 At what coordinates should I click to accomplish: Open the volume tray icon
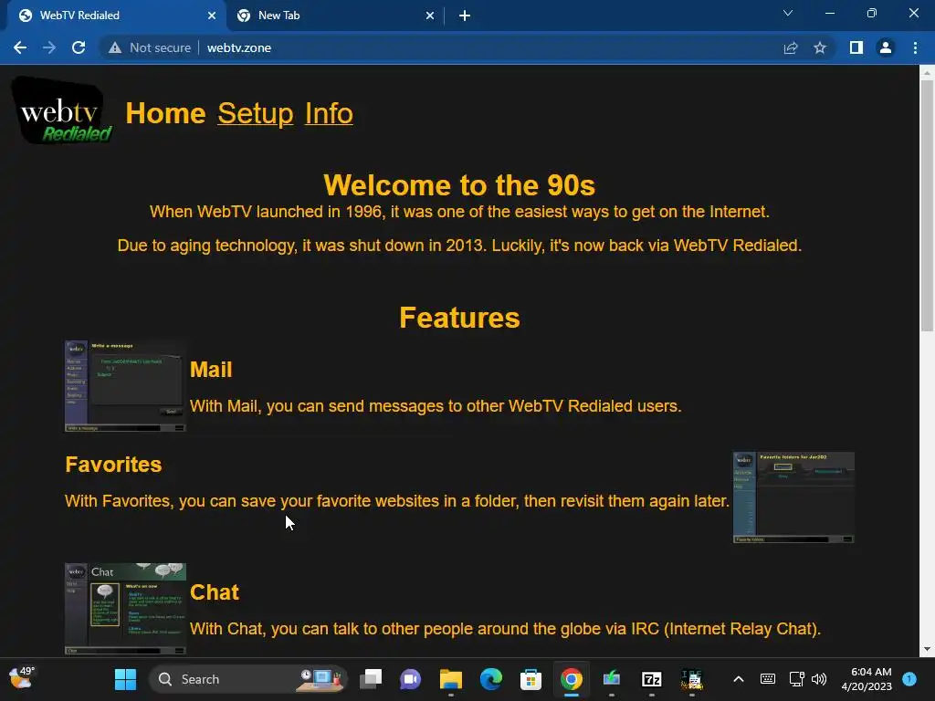(819, 679)
